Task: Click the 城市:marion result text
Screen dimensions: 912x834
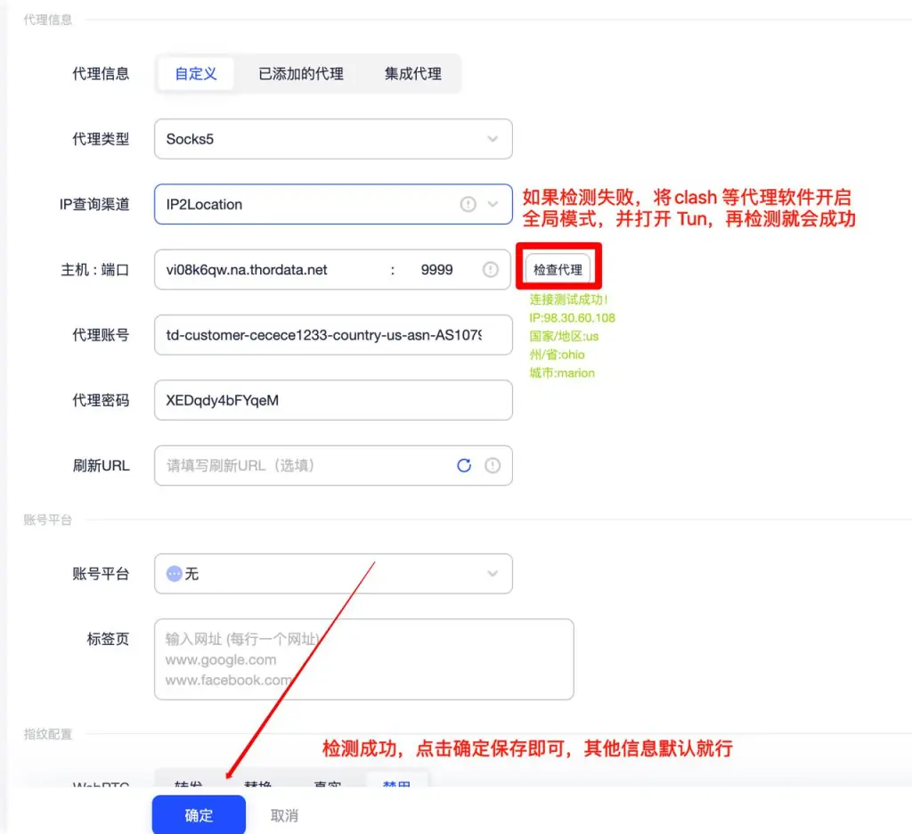Action: pyautogui.click(x=562, y=373)
